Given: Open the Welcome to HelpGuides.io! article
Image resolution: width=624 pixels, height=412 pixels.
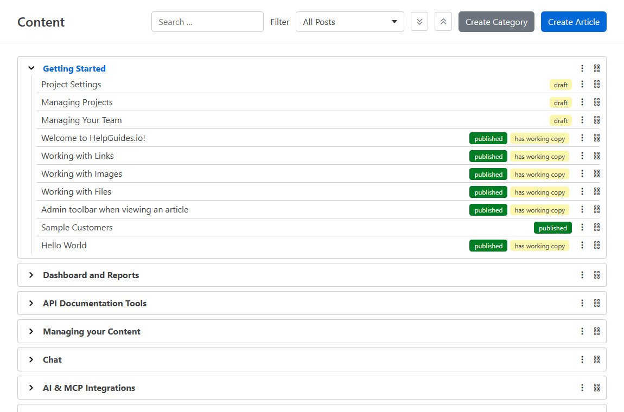Looking at the screenshot, I should 93,138.
